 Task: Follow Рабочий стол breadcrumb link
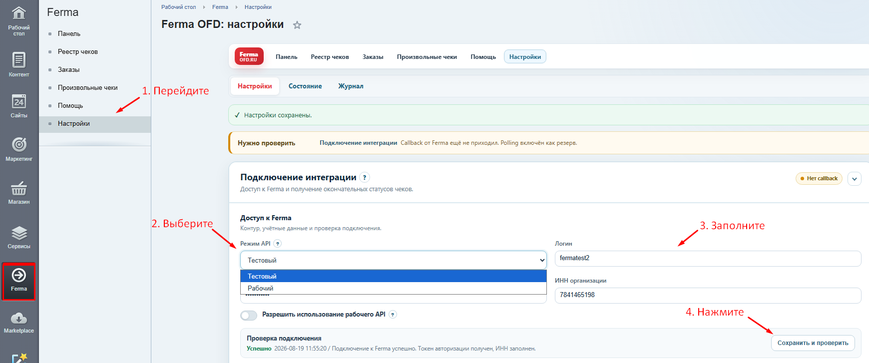(x=178, y=7)
